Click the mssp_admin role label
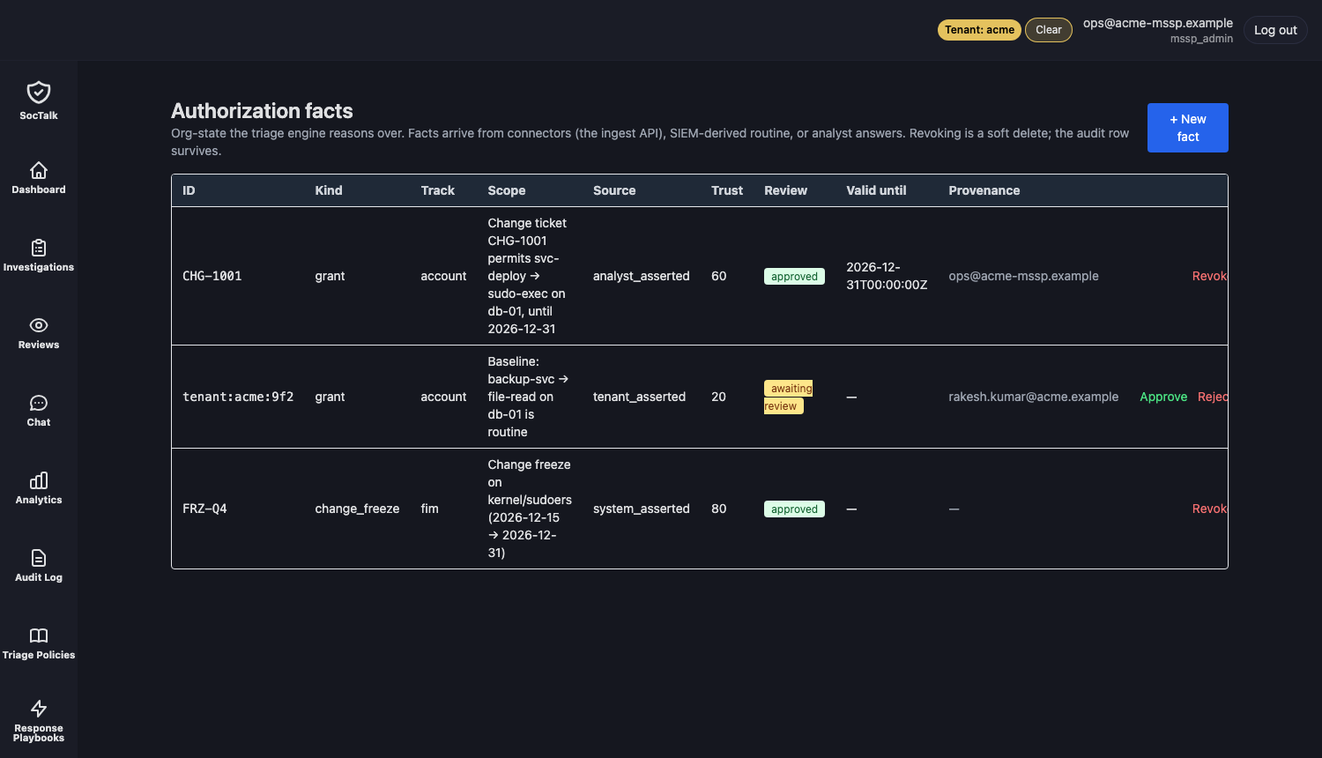 1201,39
